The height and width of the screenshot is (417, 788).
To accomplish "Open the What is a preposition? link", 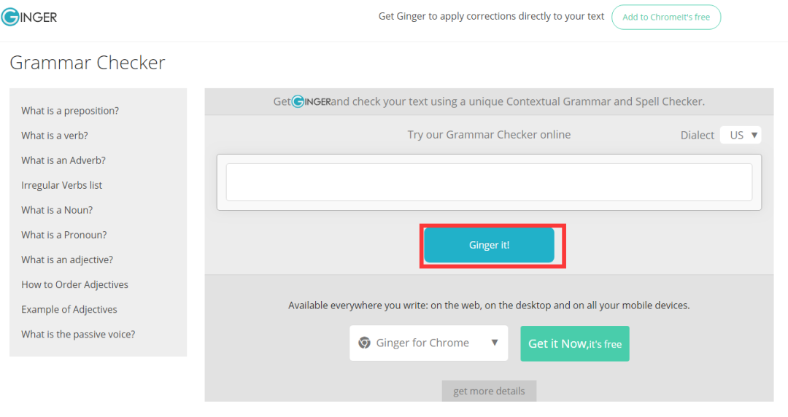I will [70, 111].
